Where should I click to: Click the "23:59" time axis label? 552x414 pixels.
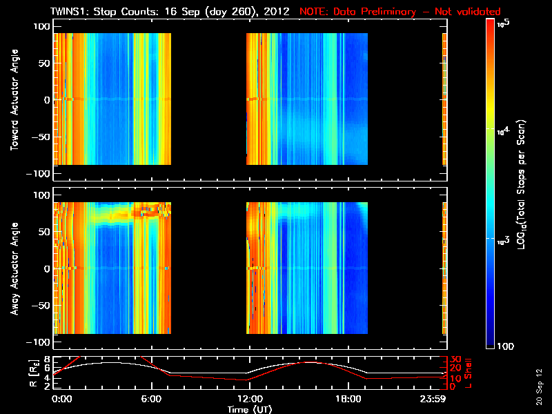click(x=433, y=399)
